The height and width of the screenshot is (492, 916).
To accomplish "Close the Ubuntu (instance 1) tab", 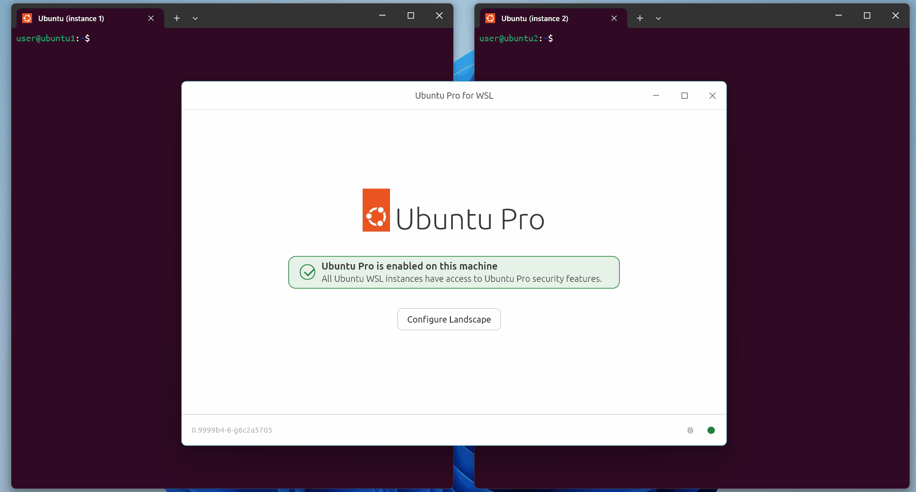I will click(151, 18).
